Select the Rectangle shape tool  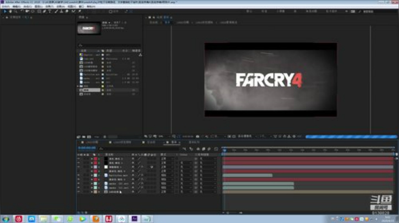tap(39, 12)
